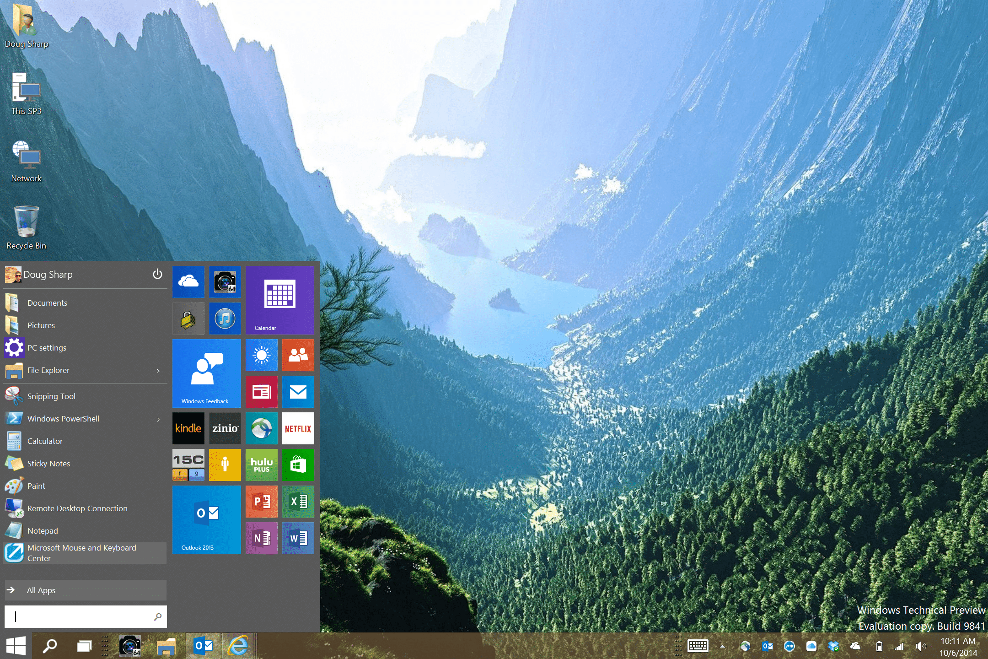
Task: Click the power button in Start menu
Action: pyautogui.click(x=157, y=274)
